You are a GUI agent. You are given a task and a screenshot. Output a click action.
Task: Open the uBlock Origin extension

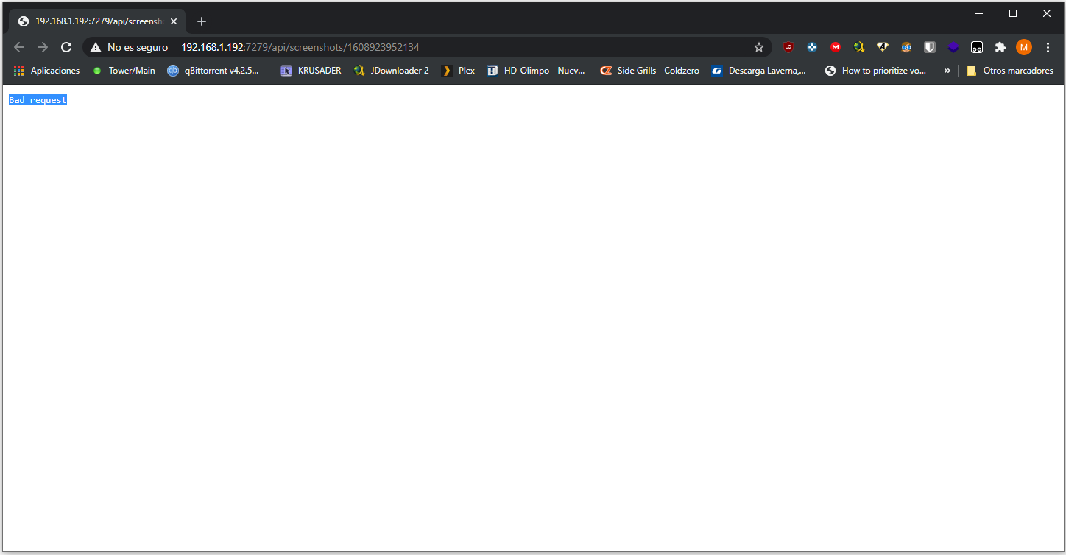pyautogui.click(x=788, y=47)
